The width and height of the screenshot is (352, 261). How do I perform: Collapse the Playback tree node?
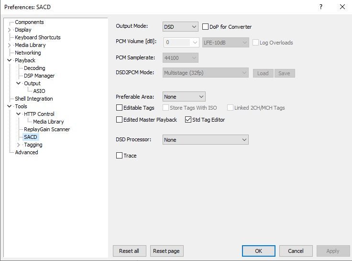coord(10,60)
